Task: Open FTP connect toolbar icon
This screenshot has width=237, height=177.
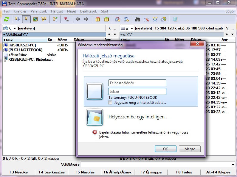Action: pos(118,19)
